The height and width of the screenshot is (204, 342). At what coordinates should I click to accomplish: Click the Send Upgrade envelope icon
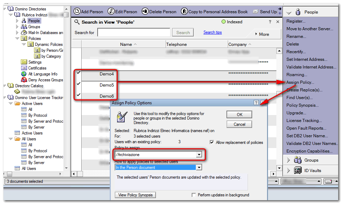coord(256,11)
